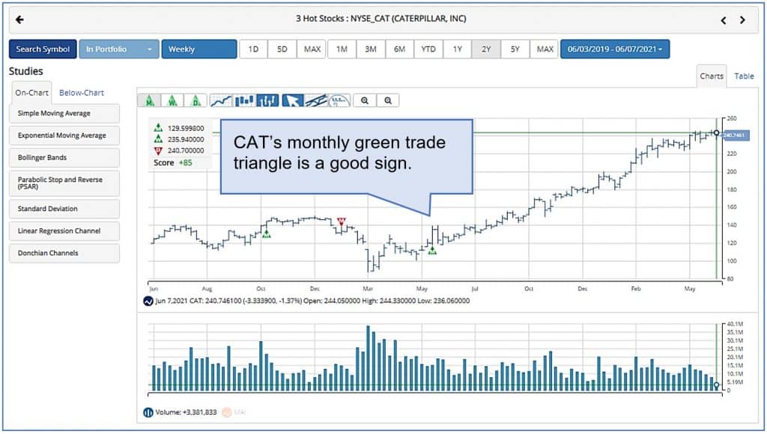The height and width of the screenshot is (434, 767).
Task: Open the Charts tab
Action: click(x=712, y=76)
